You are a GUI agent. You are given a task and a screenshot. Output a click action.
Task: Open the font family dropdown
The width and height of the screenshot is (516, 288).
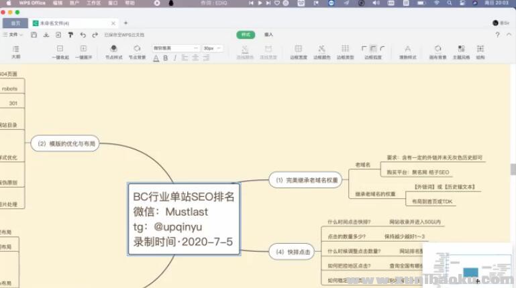tap(176, 48)
